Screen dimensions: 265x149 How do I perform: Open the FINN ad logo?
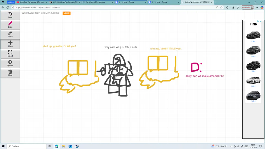[x=253, y=24]
